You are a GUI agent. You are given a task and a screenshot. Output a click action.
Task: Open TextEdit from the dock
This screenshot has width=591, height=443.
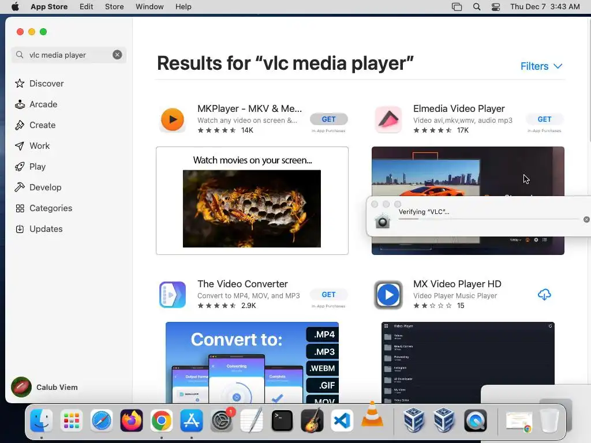tap(252, 421)
